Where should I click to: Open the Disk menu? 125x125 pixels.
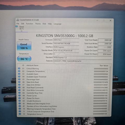[44, 24]
